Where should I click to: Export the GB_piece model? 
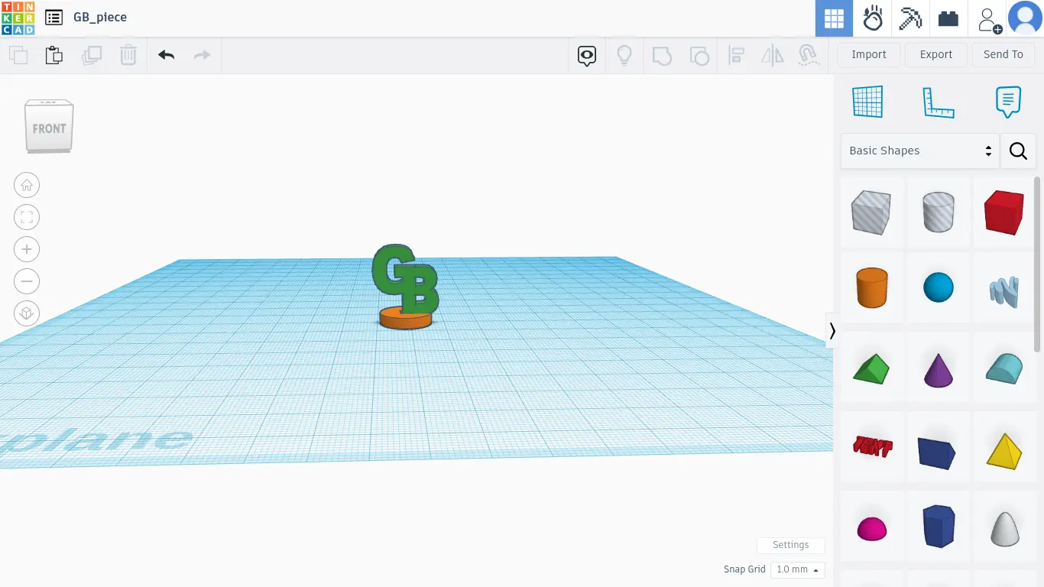(x=935, y=54)
